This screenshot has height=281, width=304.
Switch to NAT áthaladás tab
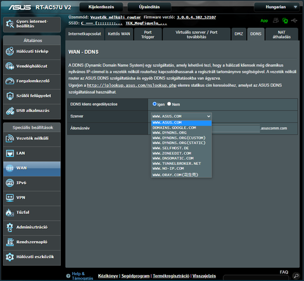(x=282, y=34)
